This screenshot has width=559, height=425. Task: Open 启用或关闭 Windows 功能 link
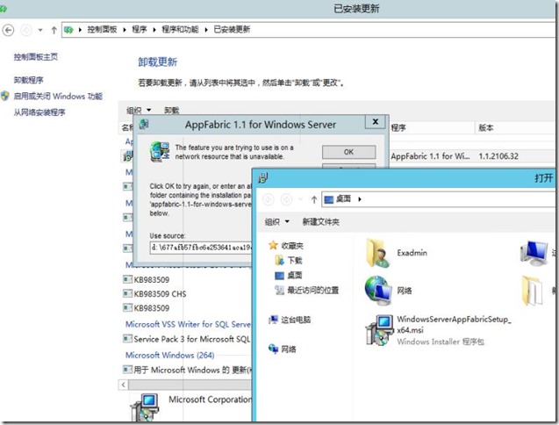[x=58, y=96]
